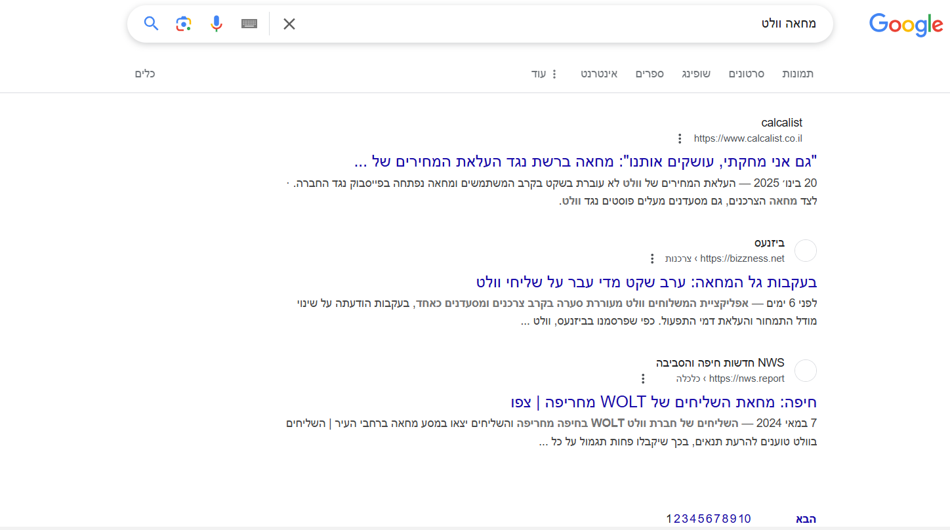Viewport: 950px width, 530px height.
Task: Switch to the סרטונים (Videos) tab
Action: pos(746,73)
